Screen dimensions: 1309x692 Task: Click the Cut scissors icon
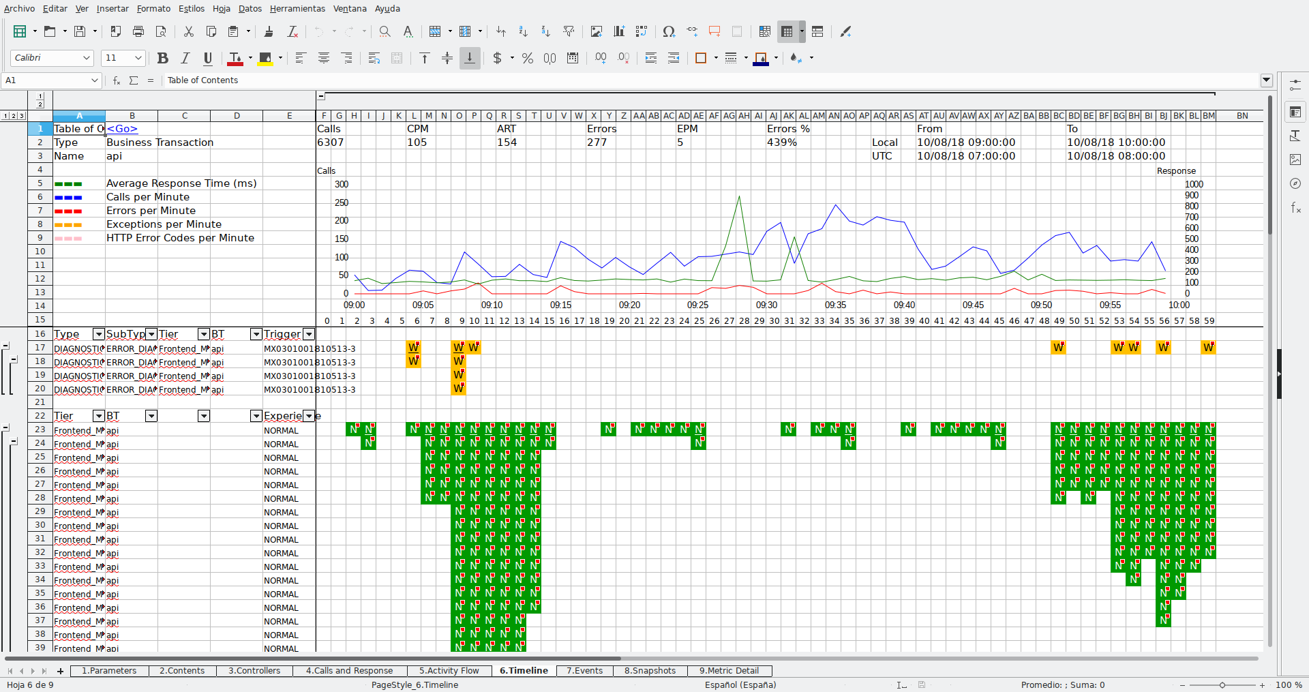click(189, 31)
